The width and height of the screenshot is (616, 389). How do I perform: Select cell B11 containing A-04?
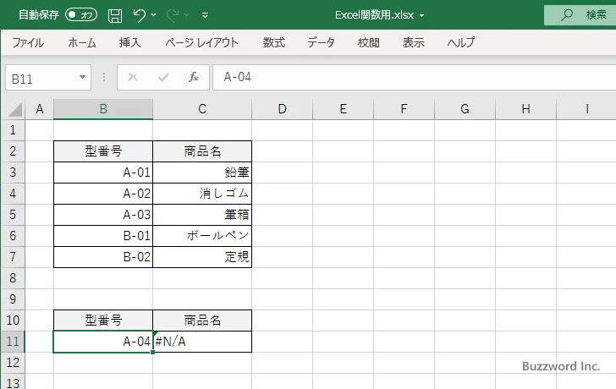coord(103,342)
